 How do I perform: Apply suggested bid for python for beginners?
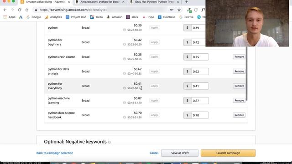pyautogui.click(x=154, y=42)
